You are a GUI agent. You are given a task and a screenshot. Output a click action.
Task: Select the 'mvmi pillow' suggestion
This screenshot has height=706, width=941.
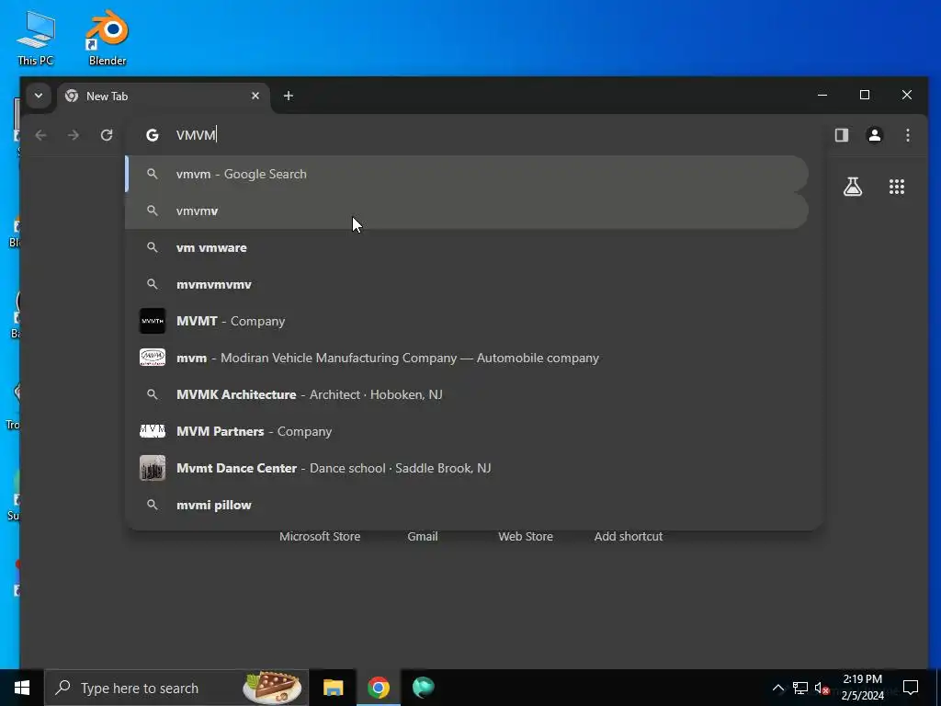467,505
